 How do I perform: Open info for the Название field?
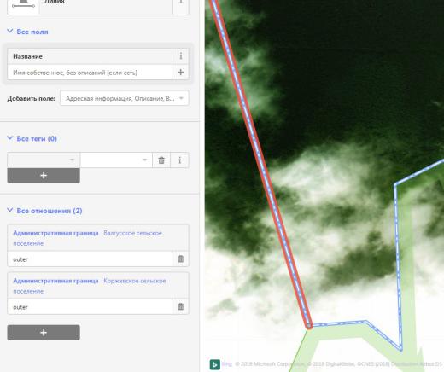(180, 56)
